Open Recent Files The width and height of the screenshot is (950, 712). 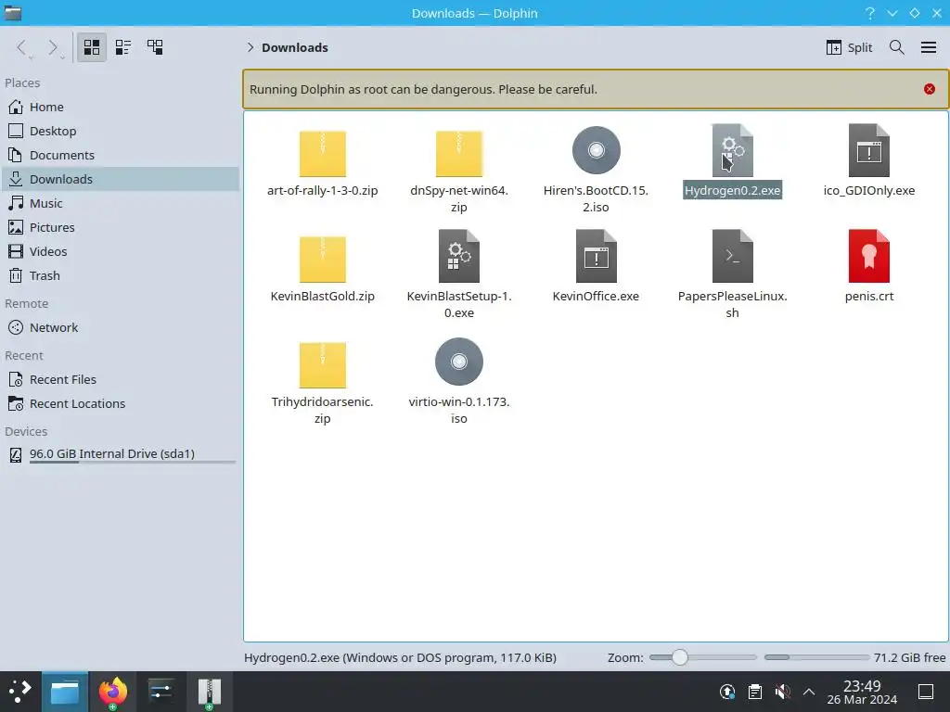coord(120,379)
